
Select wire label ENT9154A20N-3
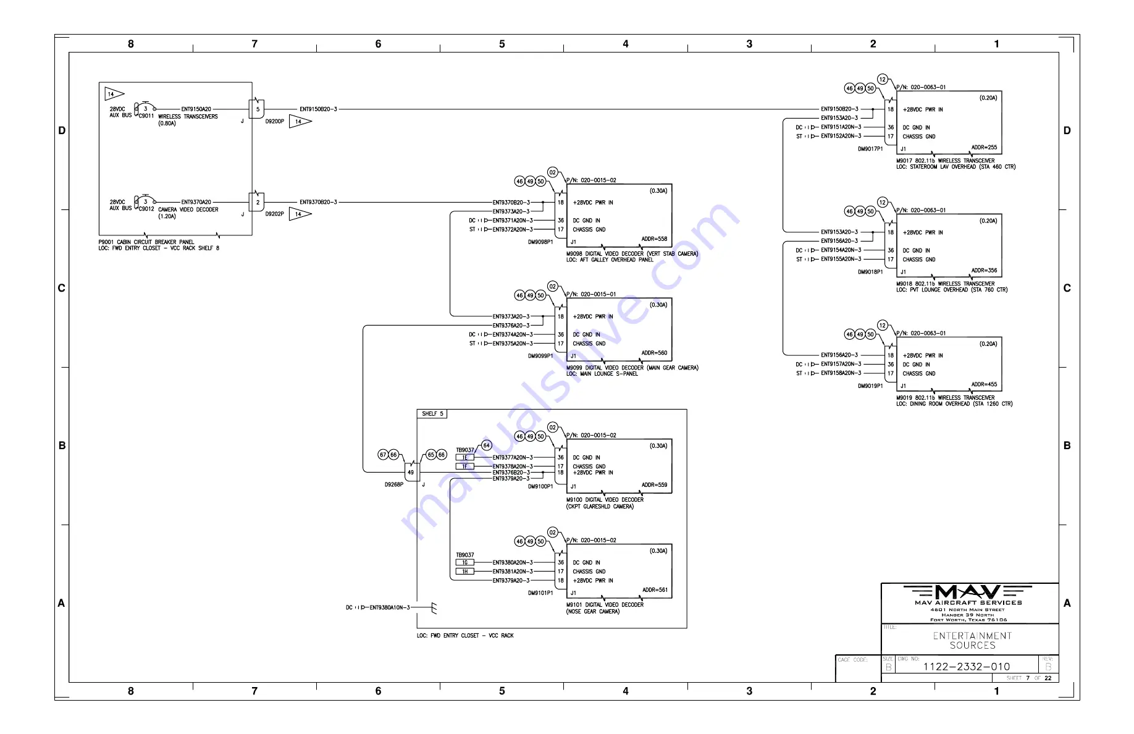coord(841,250)
